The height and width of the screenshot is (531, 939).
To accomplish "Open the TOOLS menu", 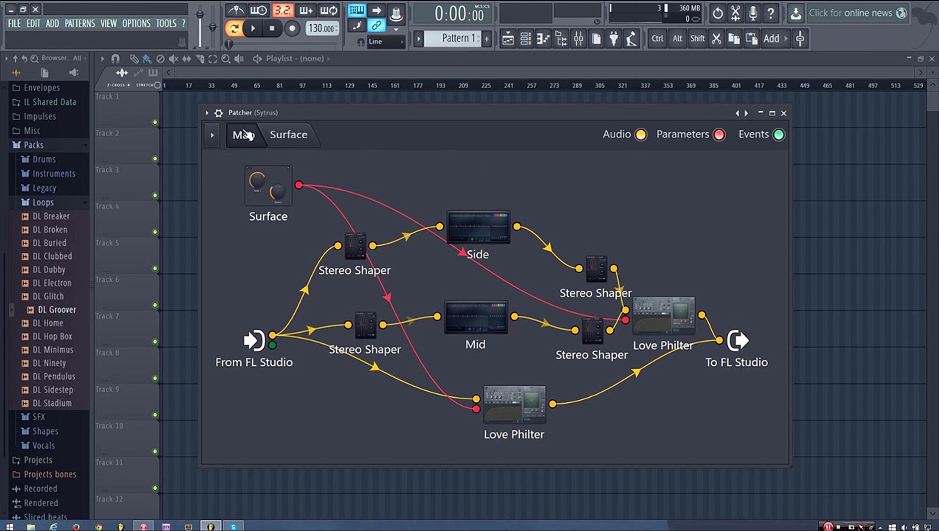I will point(166,24).
